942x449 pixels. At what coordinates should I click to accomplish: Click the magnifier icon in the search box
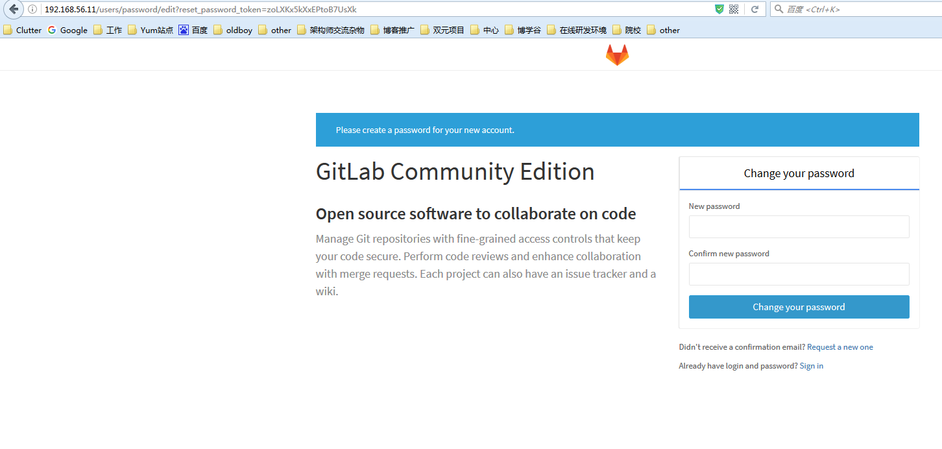[779, 9]
